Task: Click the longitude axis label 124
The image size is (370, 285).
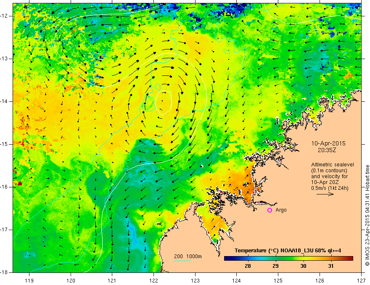Action: [x=237, y=280]
